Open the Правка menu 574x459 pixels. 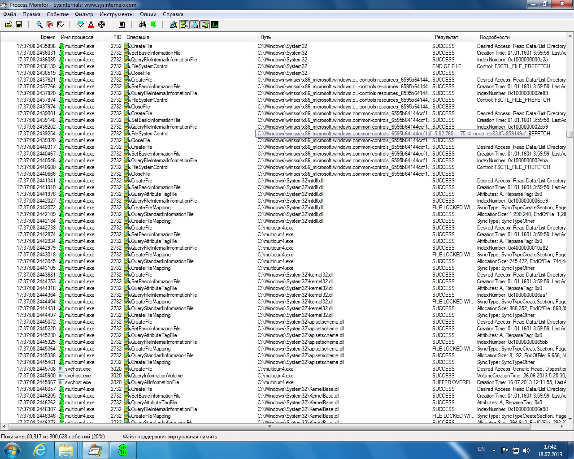tap(31, 14)
